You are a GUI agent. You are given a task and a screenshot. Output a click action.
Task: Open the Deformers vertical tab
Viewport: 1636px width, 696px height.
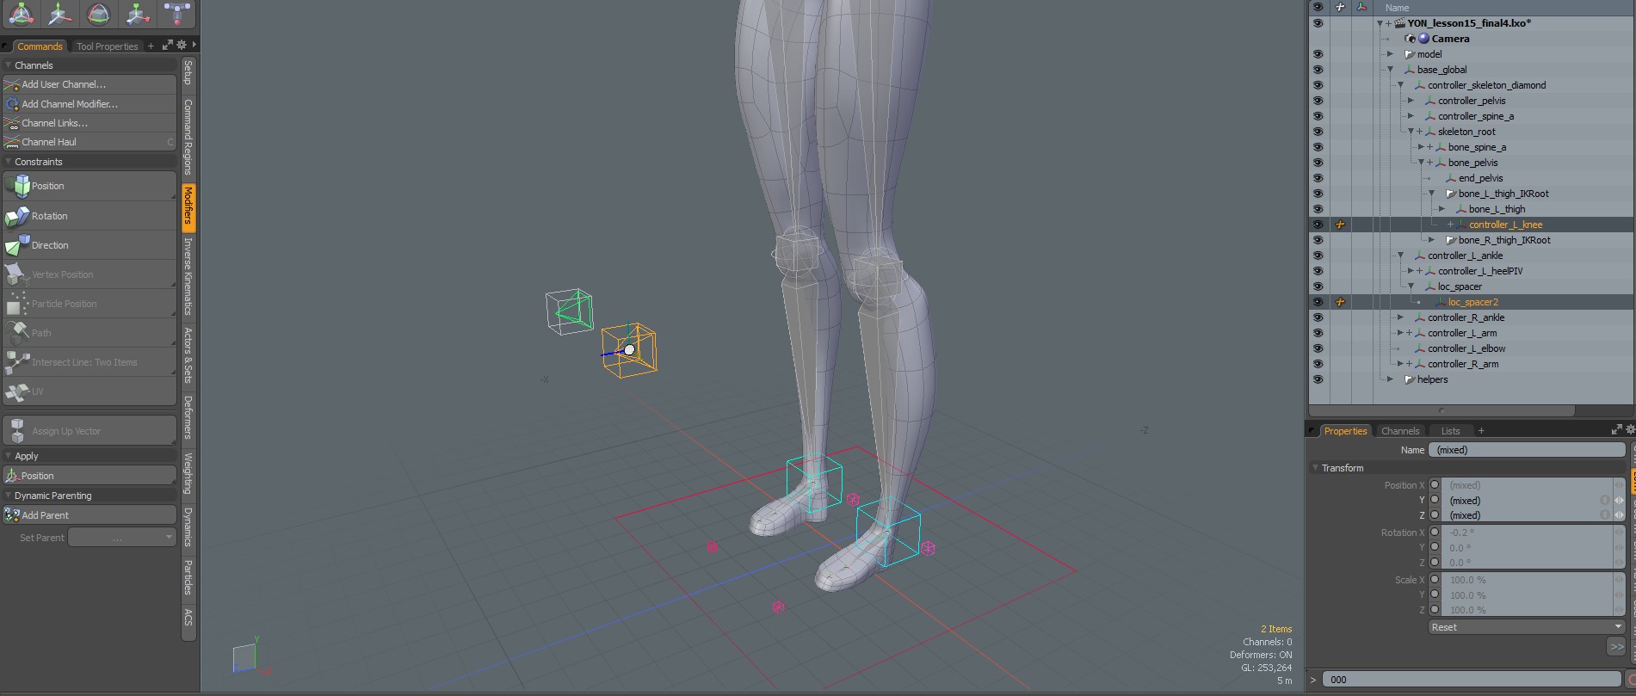pyautogui.click(x=188, y=417)
